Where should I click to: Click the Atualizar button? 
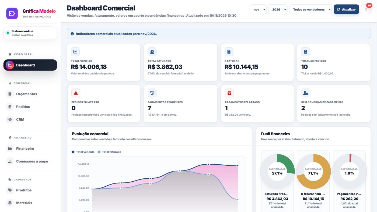click(x=346, y=9)
